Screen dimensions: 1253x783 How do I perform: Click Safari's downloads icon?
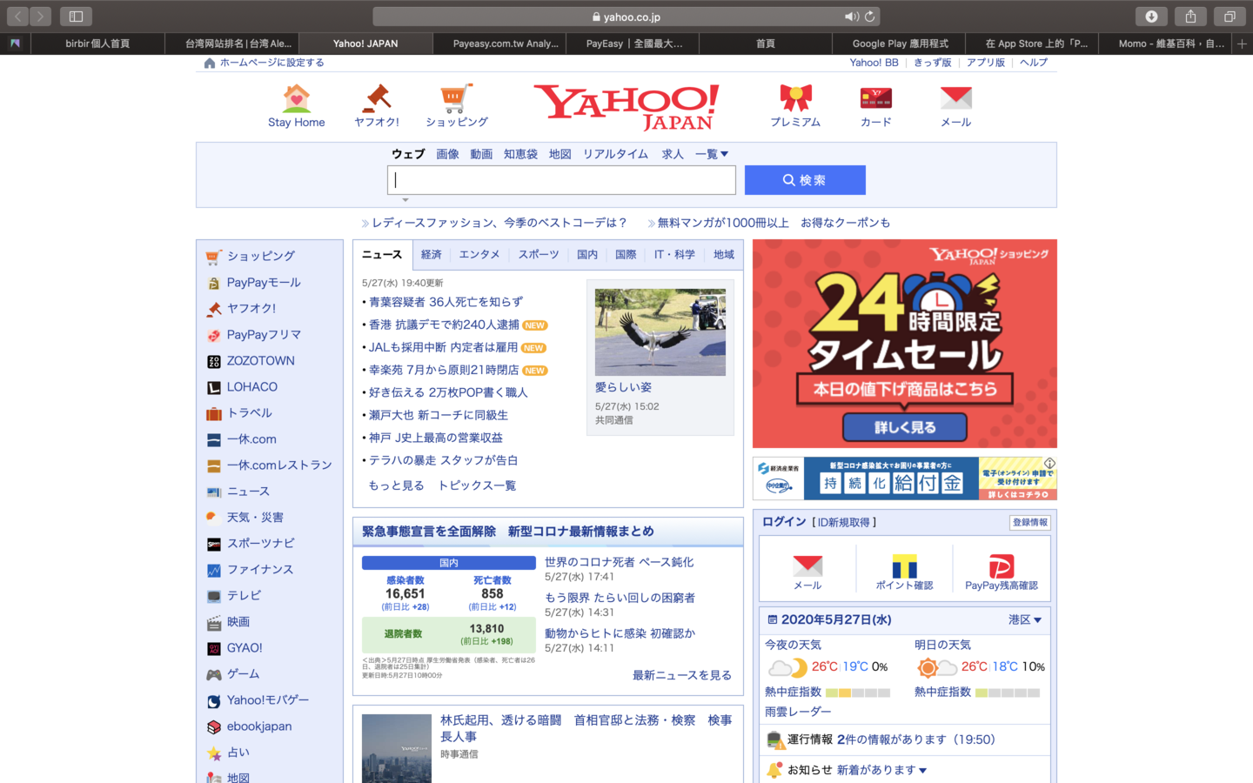click(1151, 17)
